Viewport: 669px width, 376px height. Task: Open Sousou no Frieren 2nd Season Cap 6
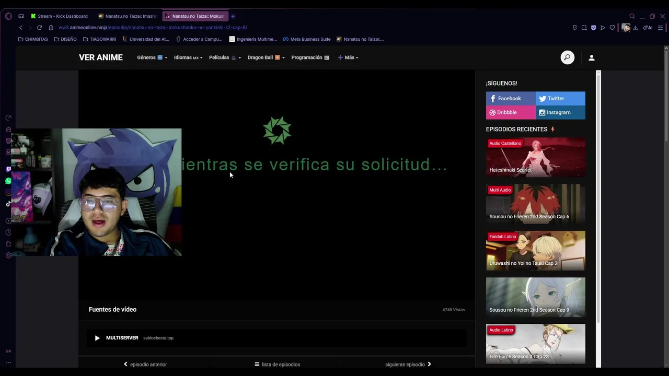[536, 204]
